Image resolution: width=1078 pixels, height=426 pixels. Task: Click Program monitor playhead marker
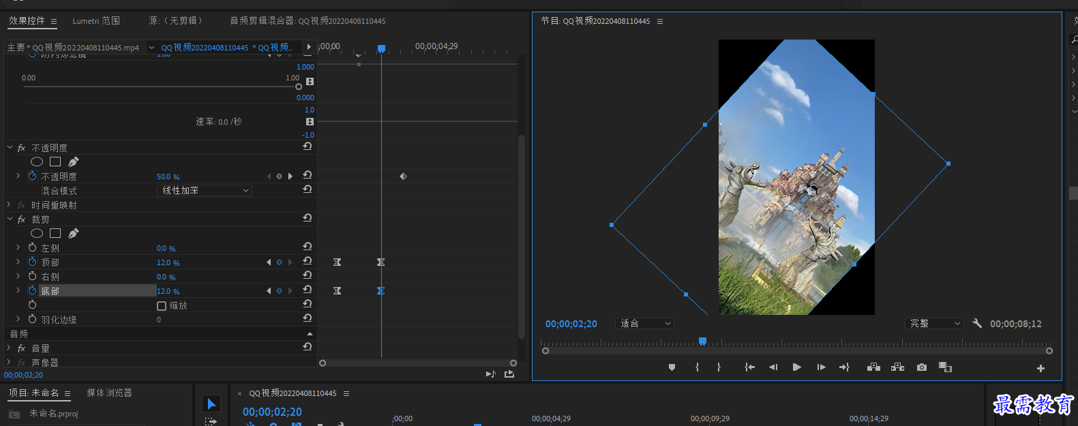point(702,341)
